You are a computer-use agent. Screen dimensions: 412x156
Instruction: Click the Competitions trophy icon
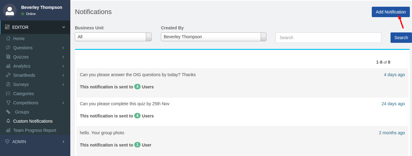(x=8, y=103)
